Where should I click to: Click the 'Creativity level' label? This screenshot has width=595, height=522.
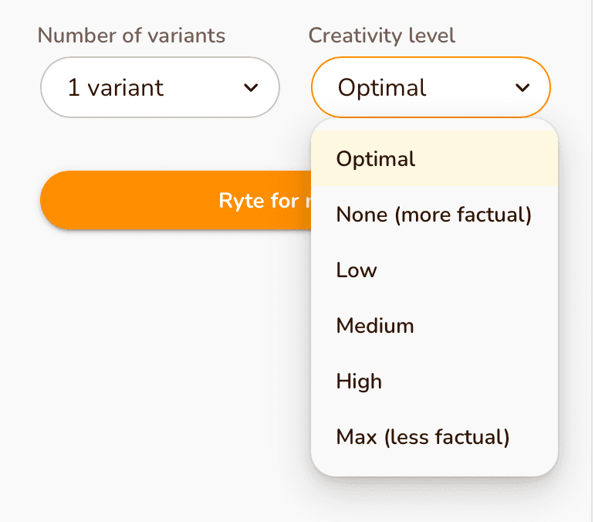point(382,36)
